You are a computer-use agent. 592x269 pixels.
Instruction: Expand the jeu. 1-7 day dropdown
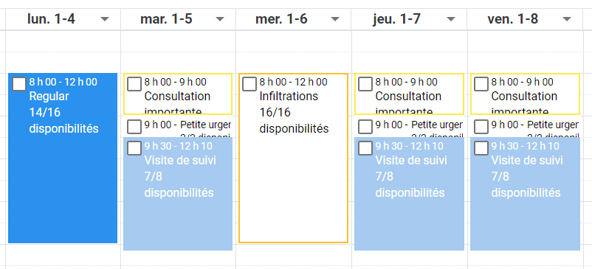[x=451, y=19]
